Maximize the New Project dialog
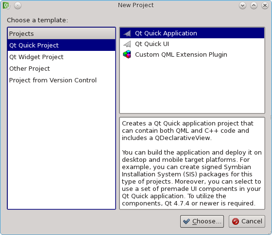272x235 pixels. click(x=254, y=5)
